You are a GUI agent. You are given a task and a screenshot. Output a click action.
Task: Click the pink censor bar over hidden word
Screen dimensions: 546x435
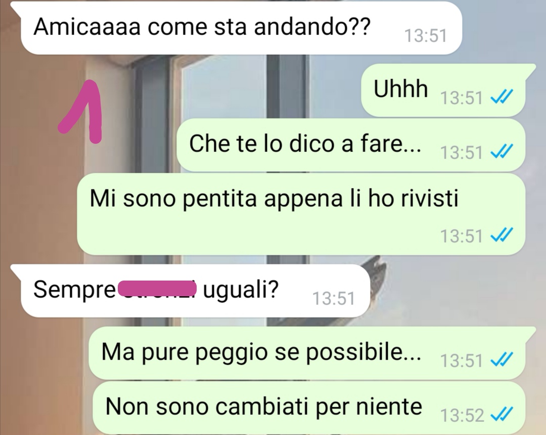tap(157, 289)
